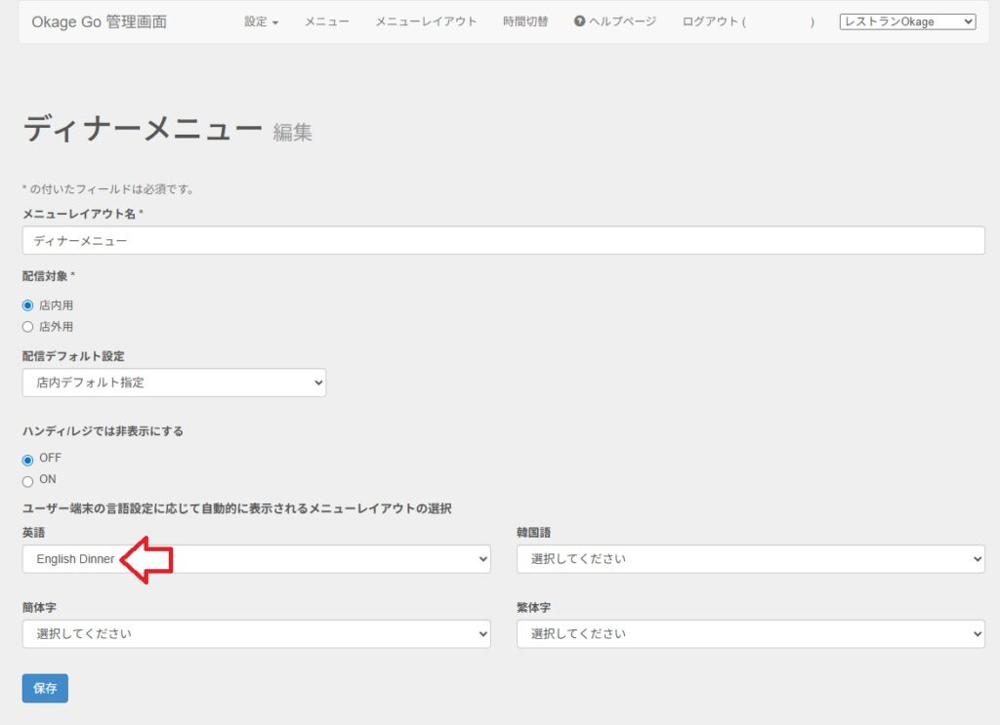Viewport: 1000px width, 725px height.
Task: Select ON for ハンディ/レジ非表示
Action: coord(27,480)
